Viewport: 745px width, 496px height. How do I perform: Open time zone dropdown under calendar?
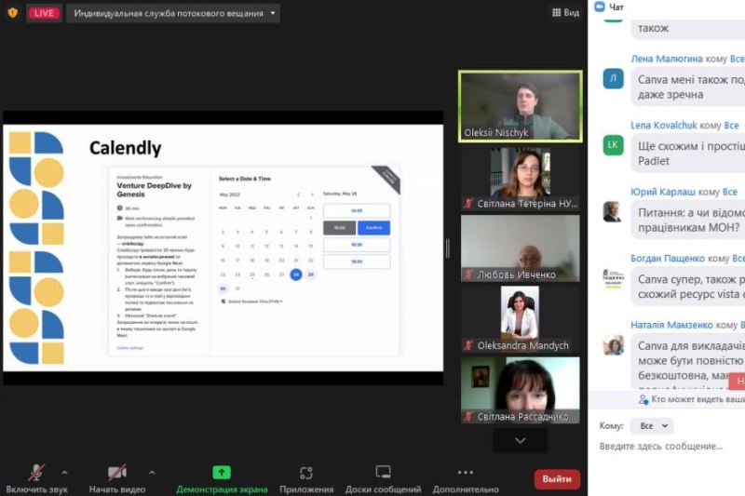coord(252,302)
